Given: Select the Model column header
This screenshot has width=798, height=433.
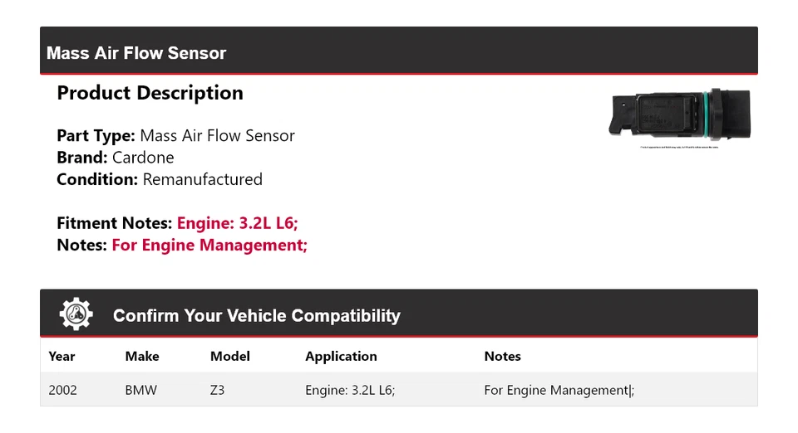Looking at the screenshot, I should click(230, 357).
